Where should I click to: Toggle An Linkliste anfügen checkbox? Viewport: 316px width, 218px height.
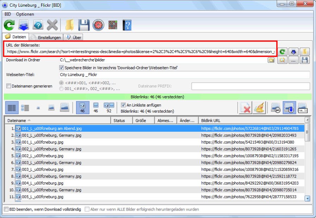tap(123, 105)
